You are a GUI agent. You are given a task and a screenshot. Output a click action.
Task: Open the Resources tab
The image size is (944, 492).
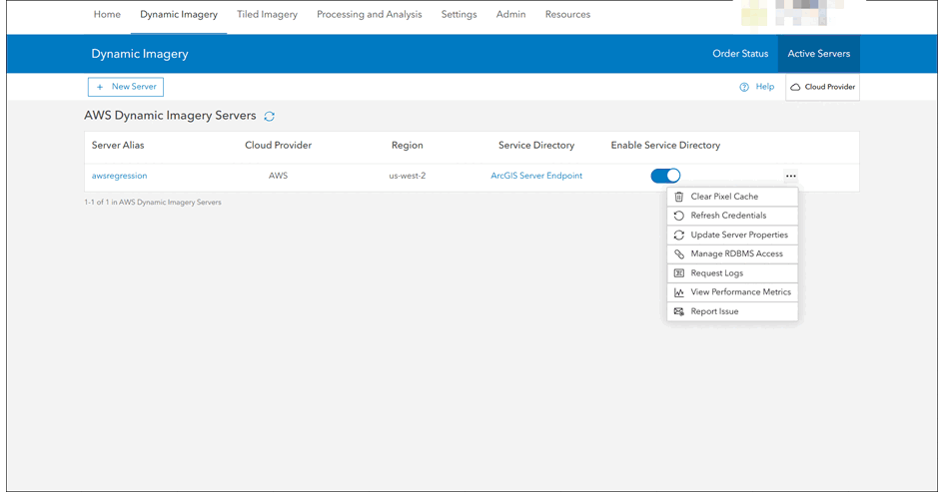pyautogui.click(x=567, y=14)
